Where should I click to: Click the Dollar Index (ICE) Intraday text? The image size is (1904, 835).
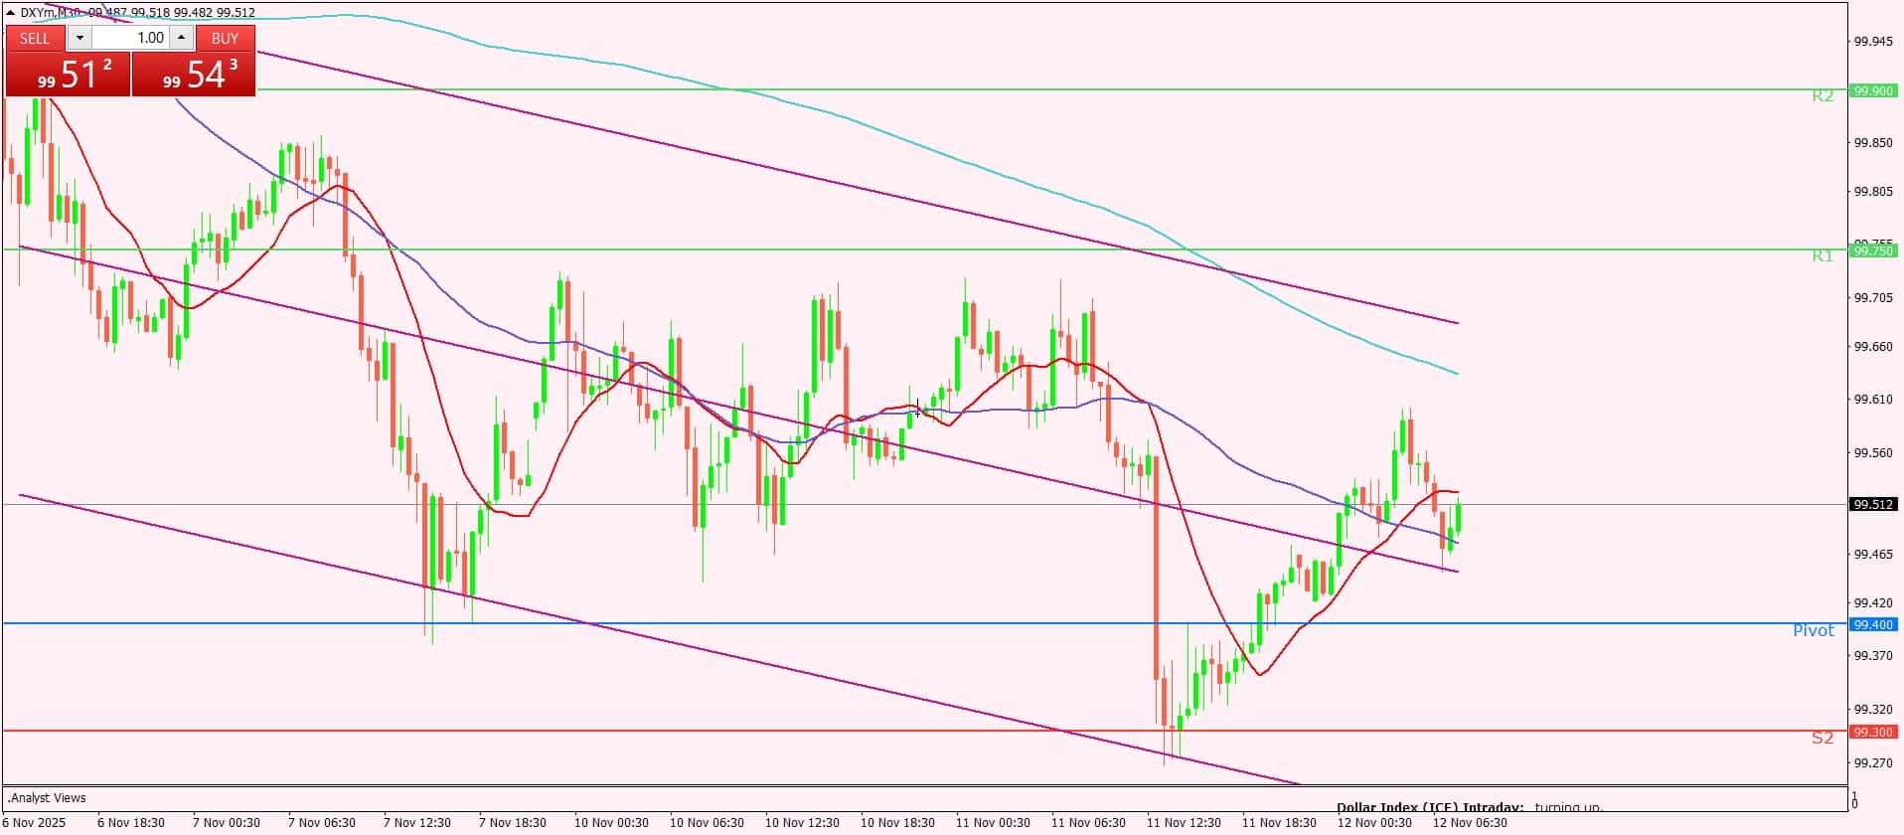tap(1429, 807)
